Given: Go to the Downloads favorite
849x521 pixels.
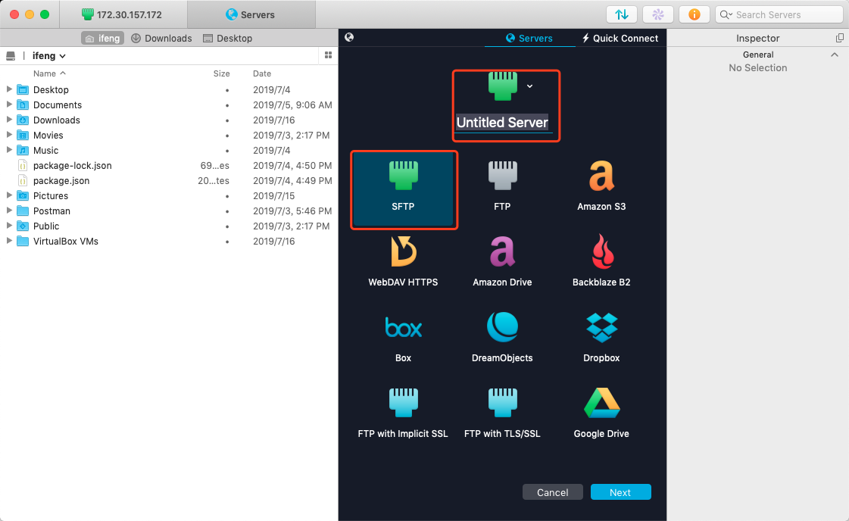Looking at the screenshot, I should coord(161,38).
